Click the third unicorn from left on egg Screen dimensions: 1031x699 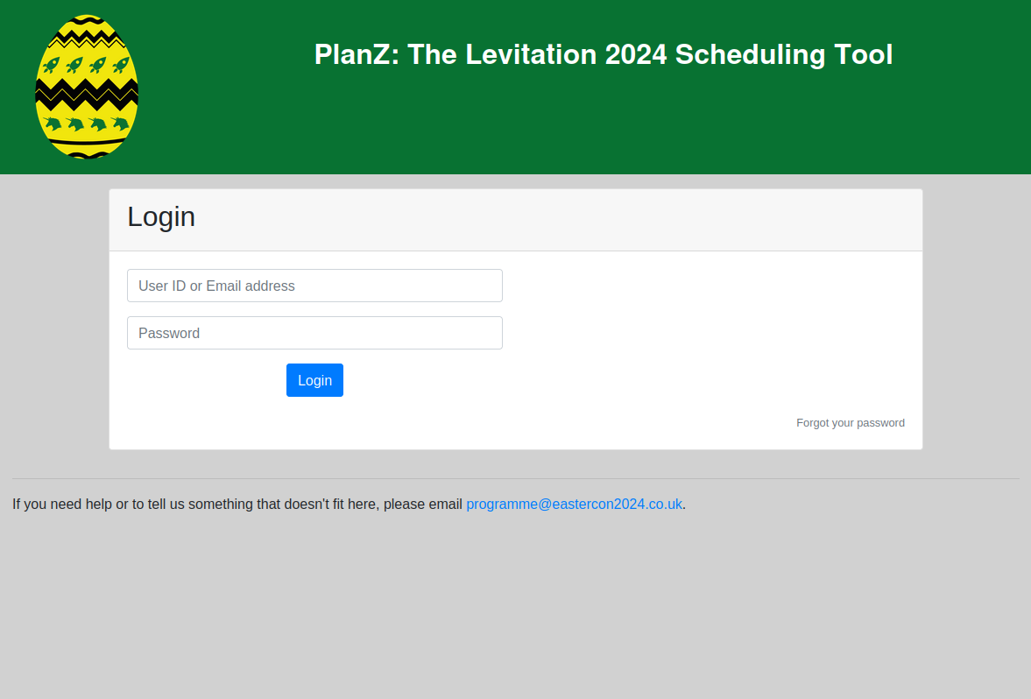[97, 124]
